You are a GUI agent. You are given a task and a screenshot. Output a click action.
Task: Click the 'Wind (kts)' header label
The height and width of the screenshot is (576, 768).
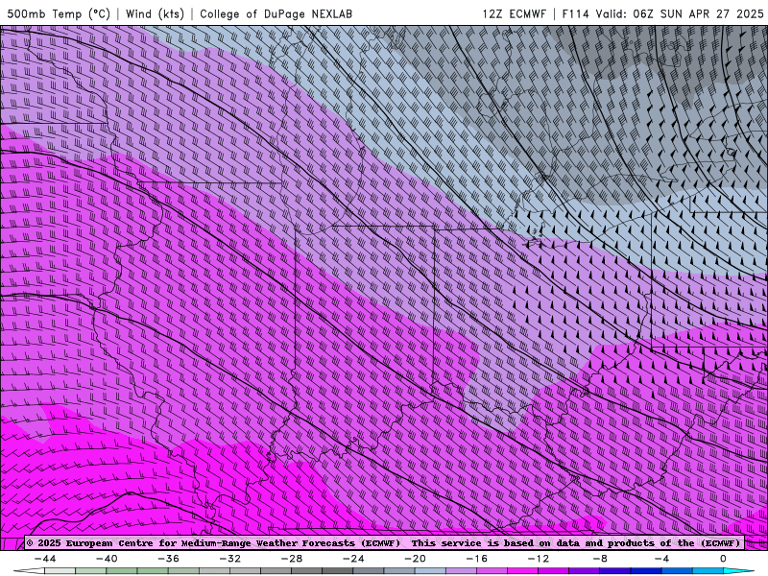coord(155,13)
